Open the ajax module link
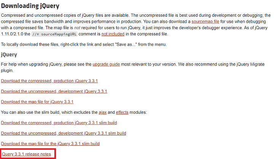 coord(103,112)
